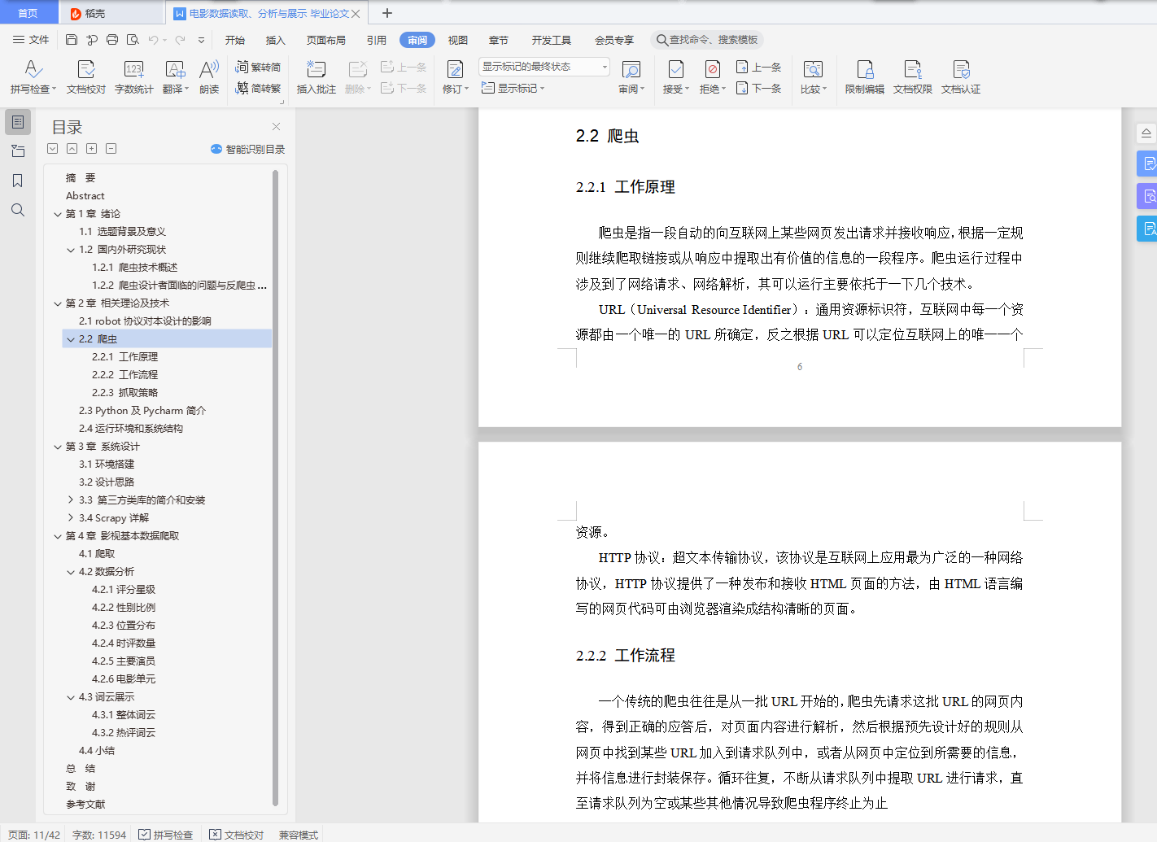Jump to next revision 下一条 beside 拒绝
Screen dimensions: 1157x842
759,88
